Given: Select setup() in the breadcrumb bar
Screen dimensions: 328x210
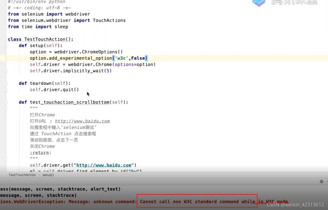Looking at the screenshot, I should tap(48, 175).
